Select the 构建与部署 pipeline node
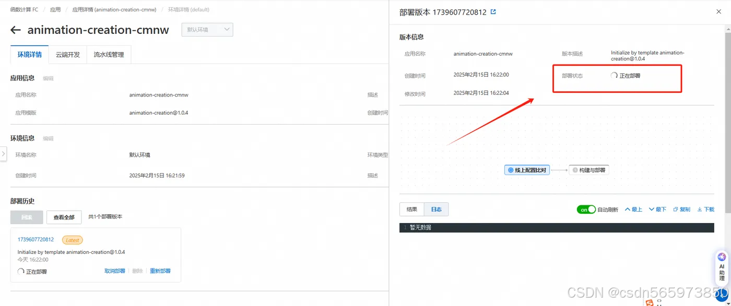 tap(589, 170)
